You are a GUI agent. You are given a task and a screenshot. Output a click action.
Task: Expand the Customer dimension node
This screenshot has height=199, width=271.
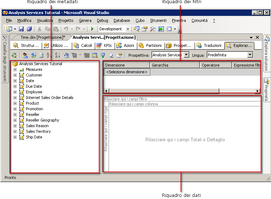(x=15, y=75)
